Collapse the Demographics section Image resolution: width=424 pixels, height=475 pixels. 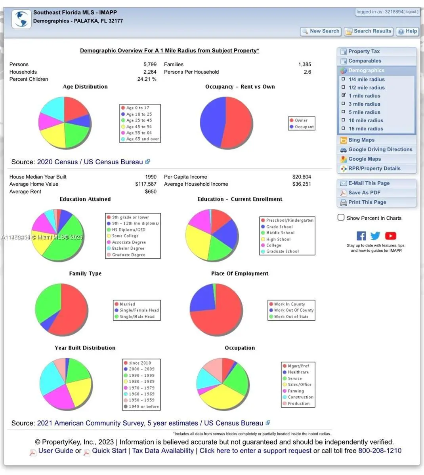[366, 70]
